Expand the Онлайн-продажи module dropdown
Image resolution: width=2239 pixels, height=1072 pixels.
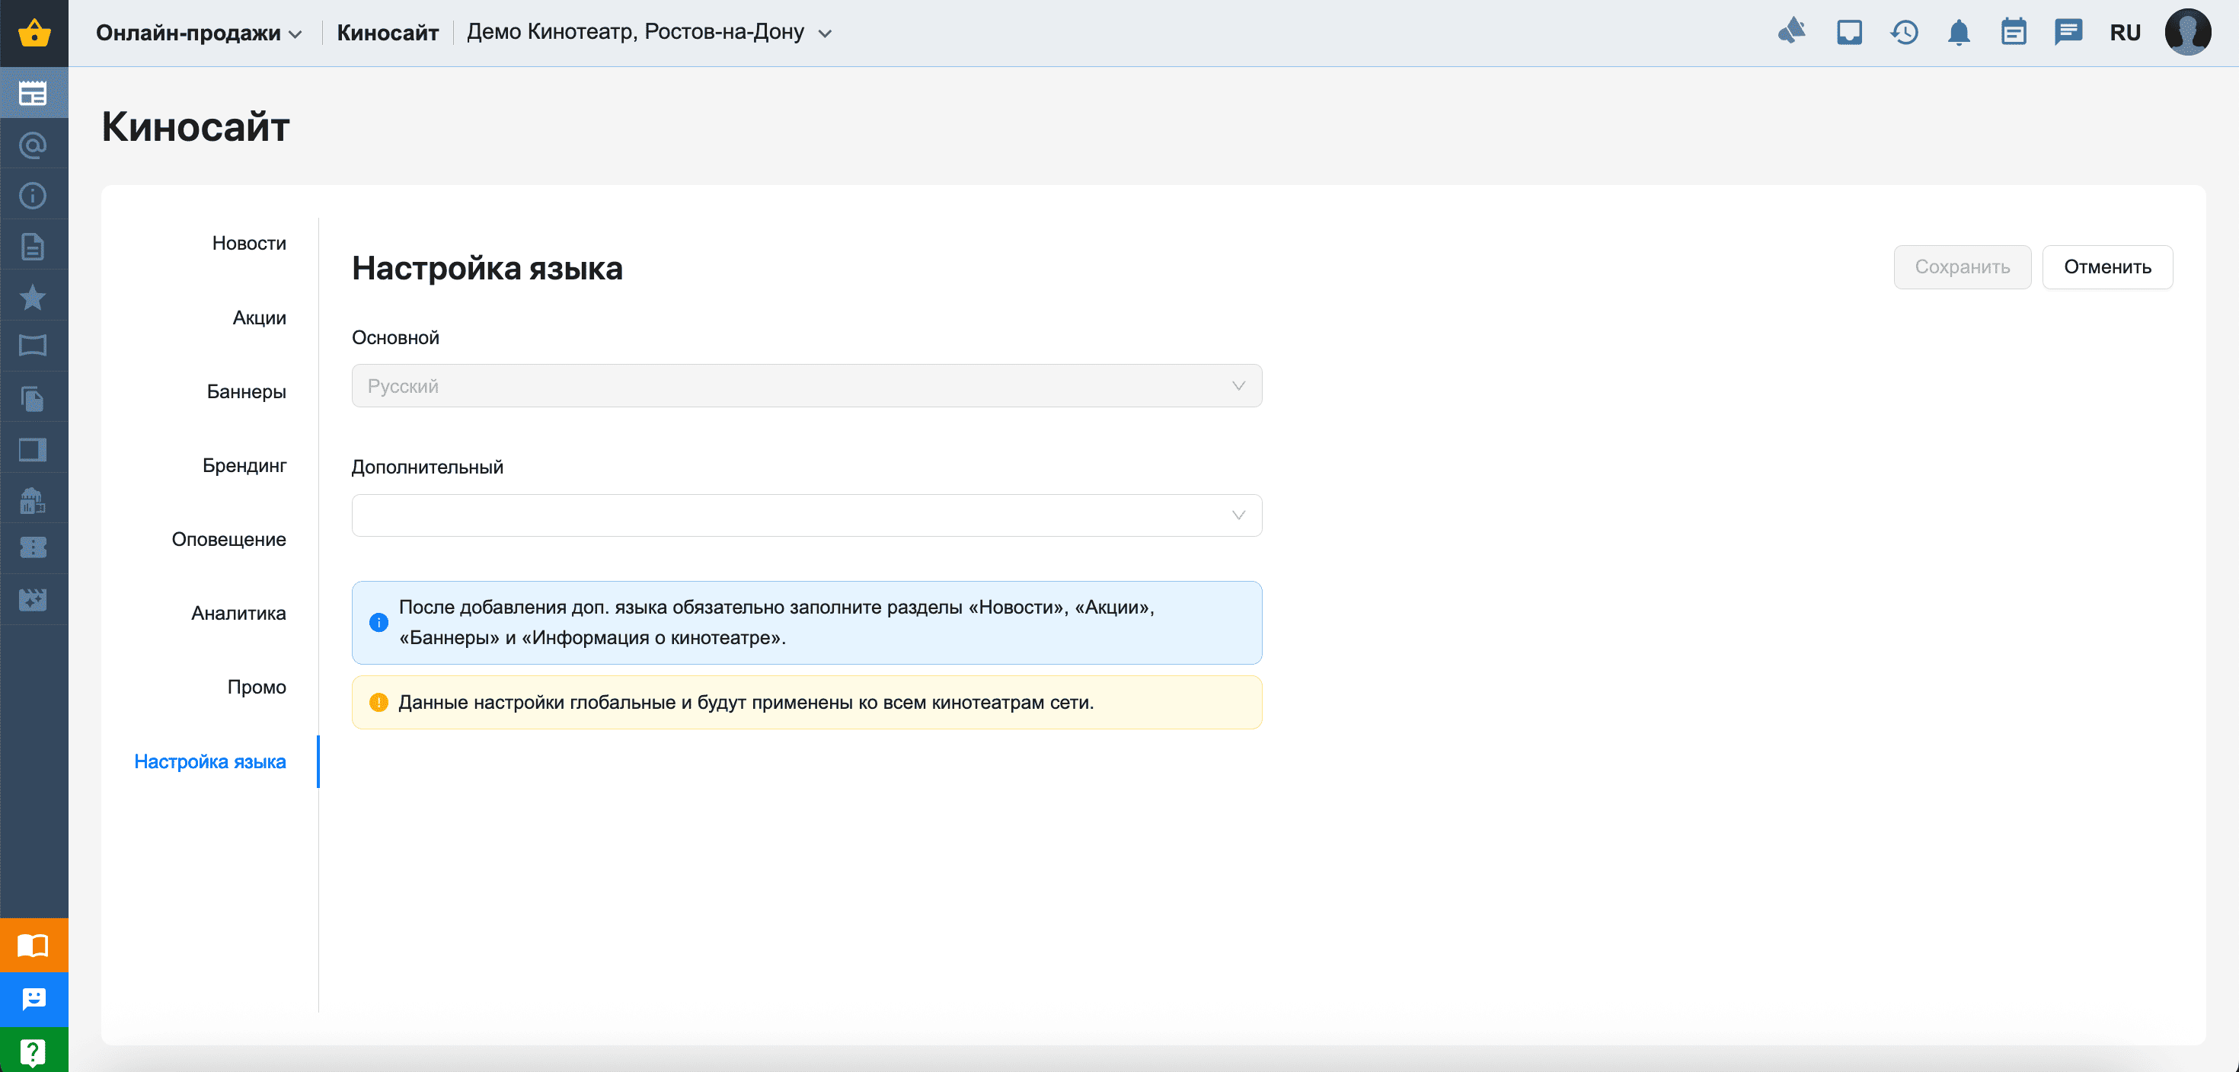[198, 33]
